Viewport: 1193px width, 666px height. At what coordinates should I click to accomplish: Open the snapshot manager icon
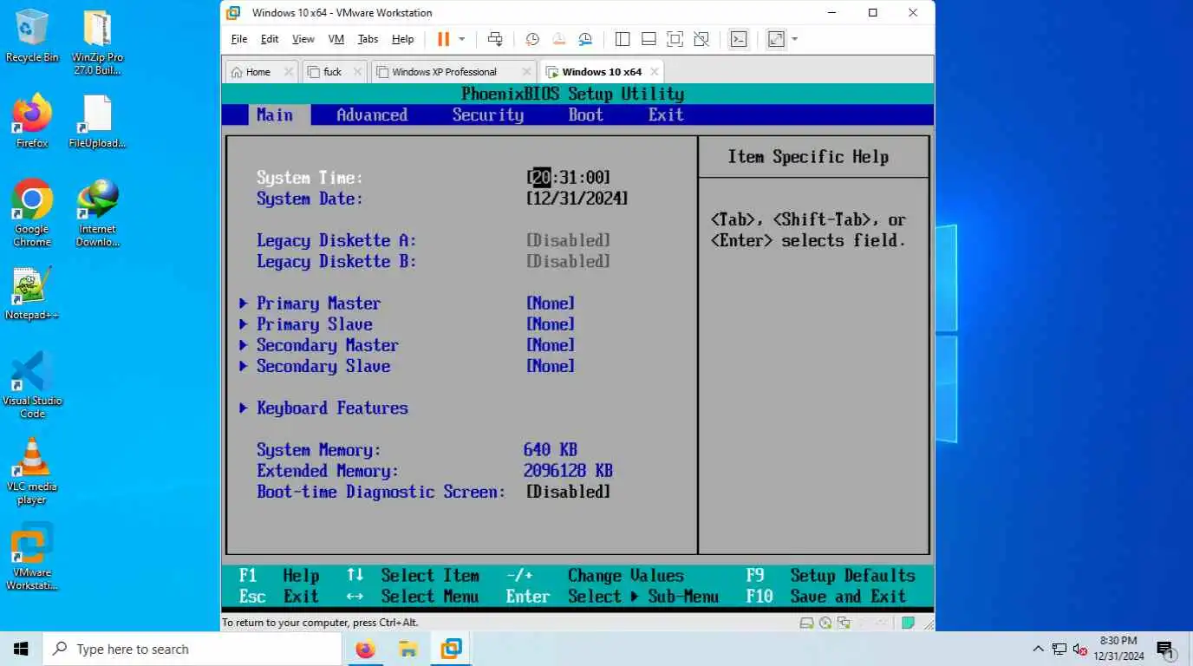[585, 39]
